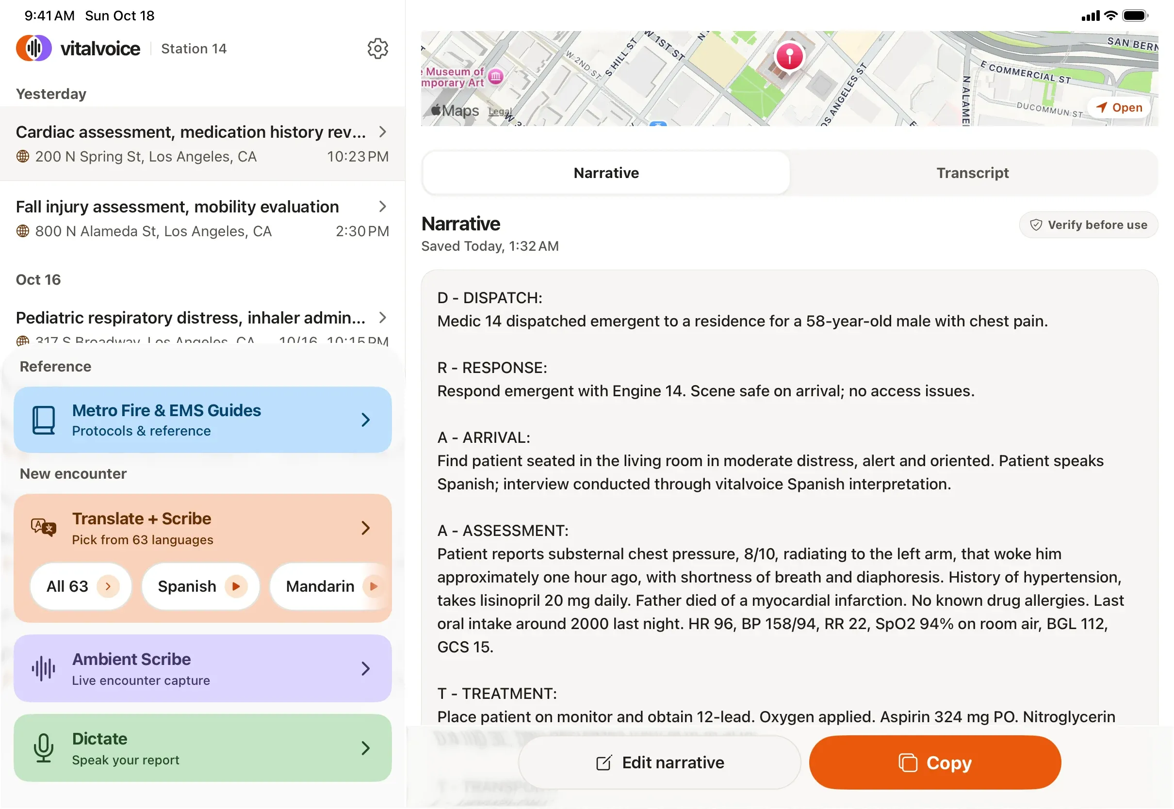Click the Station 14 label

[x=194, y=49]
